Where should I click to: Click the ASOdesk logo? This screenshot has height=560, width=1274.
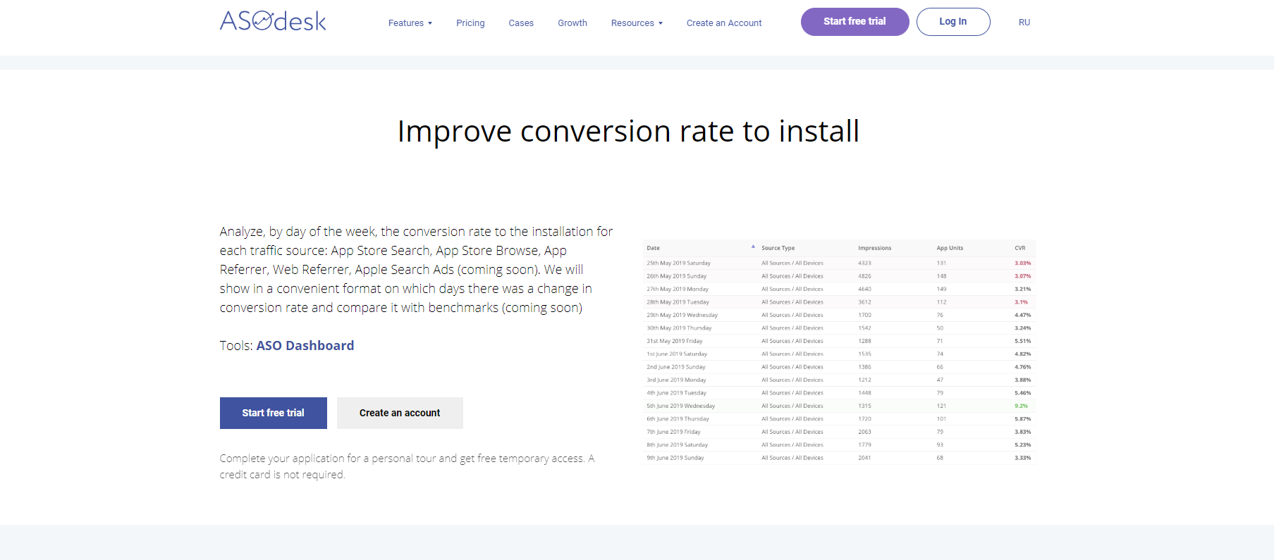point(273,21)
